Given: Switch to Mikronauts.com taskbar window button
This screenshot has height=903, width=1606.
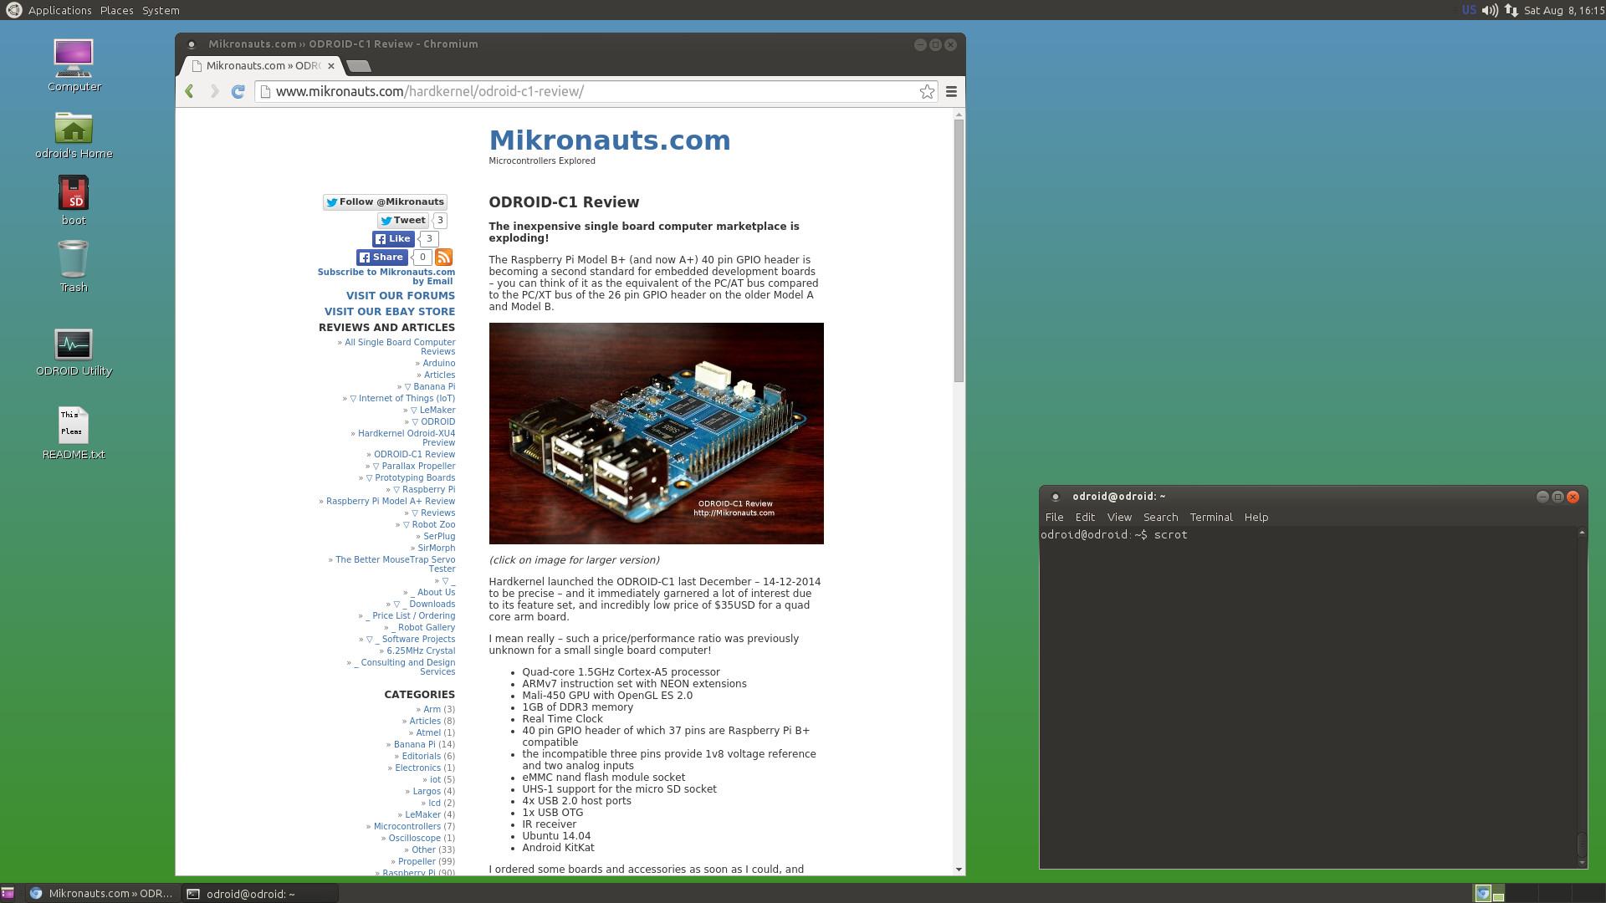Looking at the screenshot, I should tap(102, 893).
